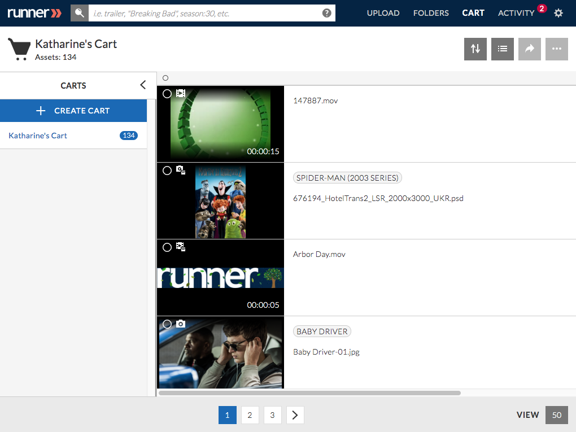Viewport: 576px width, 432px height.
Task: Click the search magnifier icon
Action: (80, 13)
